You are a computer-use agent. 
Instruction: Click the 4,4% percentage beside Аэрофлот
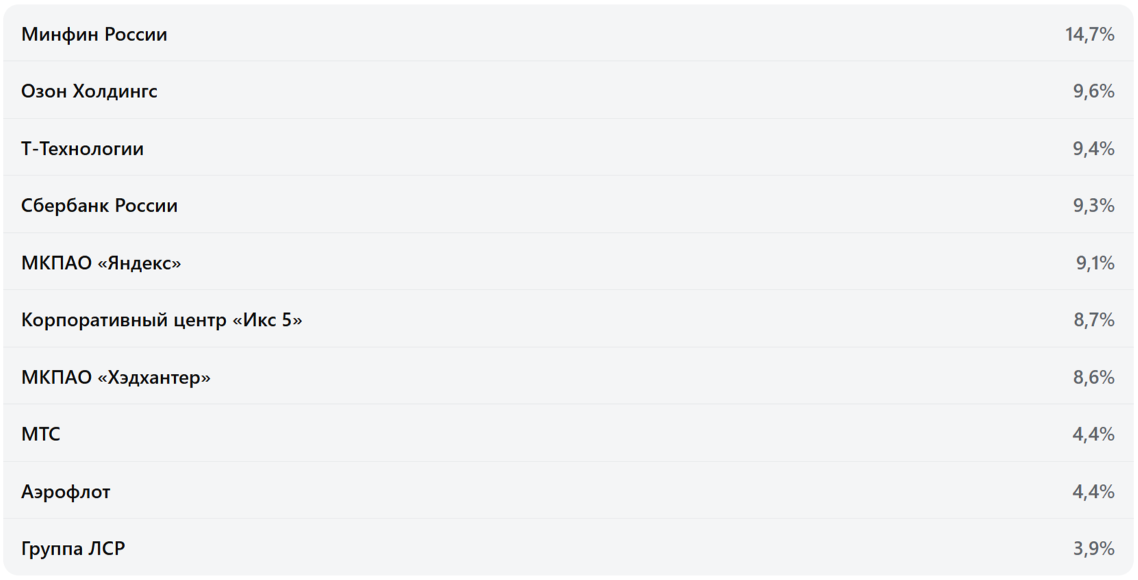tap(1093, 492)
